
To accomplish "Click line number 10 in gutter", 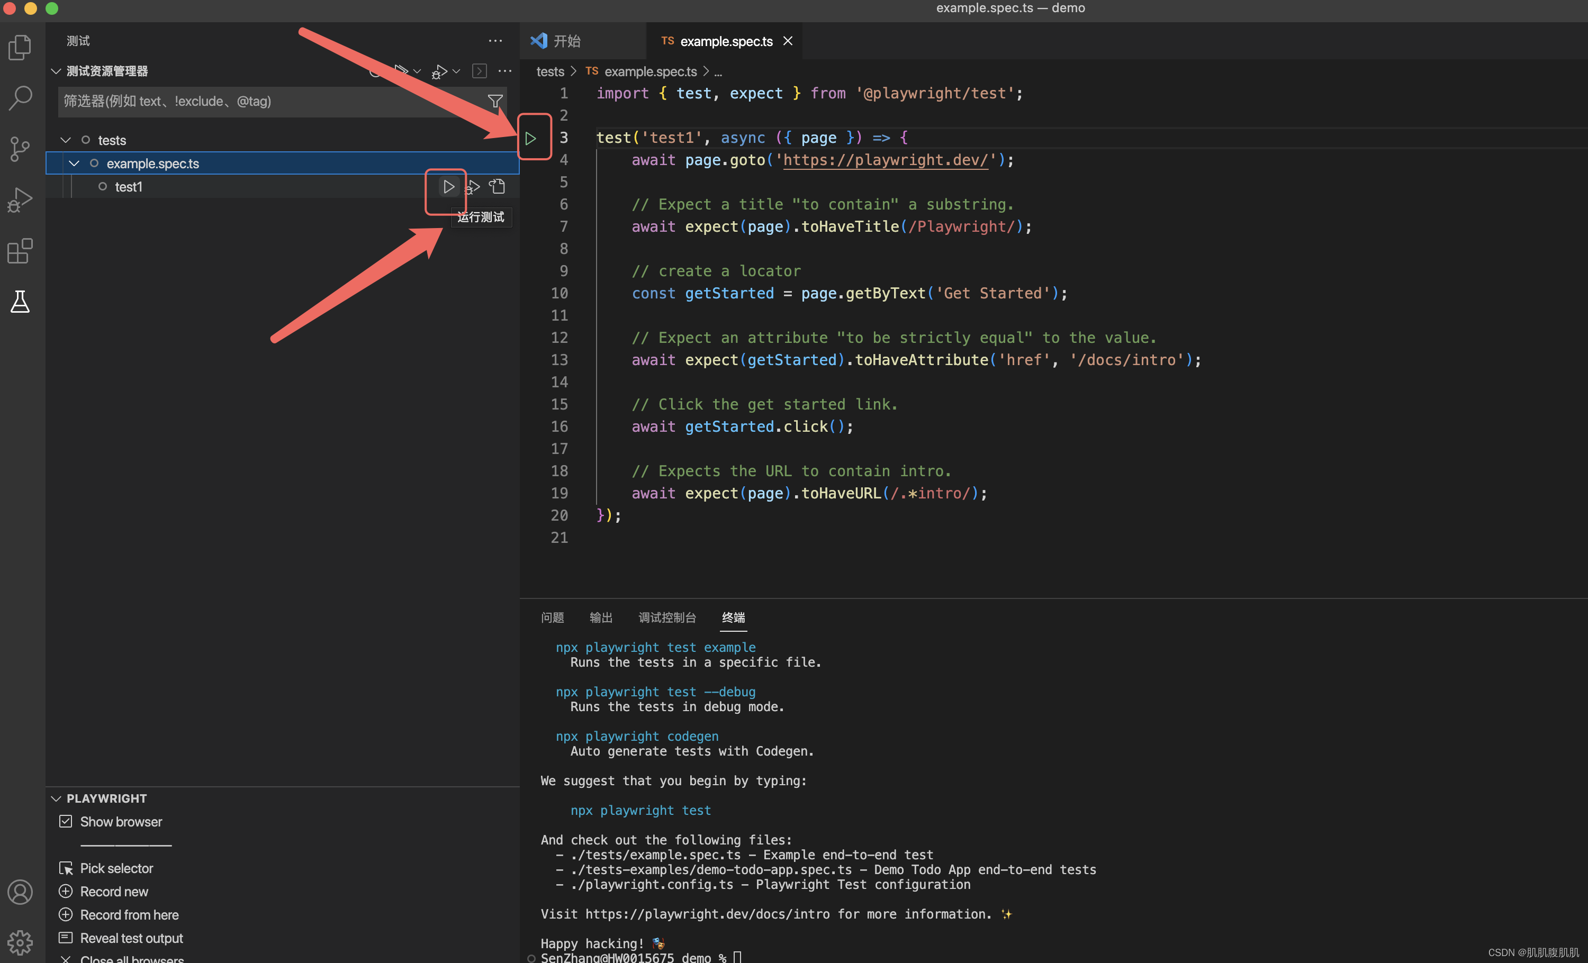I will tap(559, 293).
